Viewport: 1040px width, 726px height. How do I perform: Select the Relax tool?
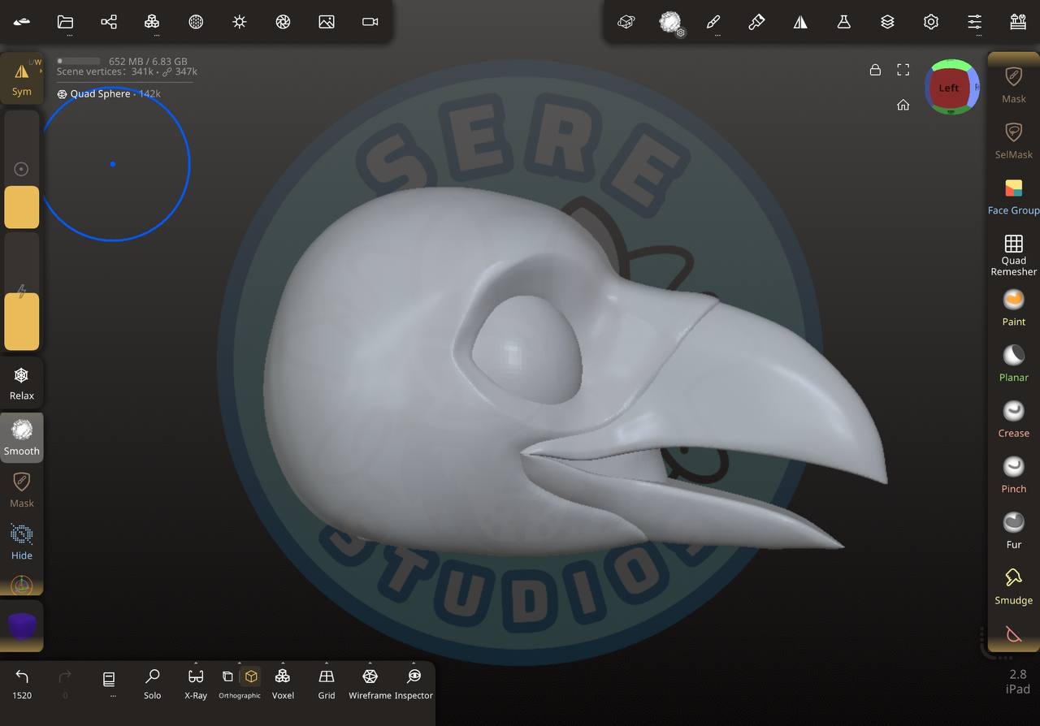tap(22, 382)
